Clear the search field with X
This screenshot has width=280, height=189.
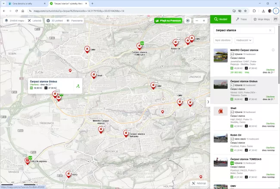(x=270, y=30)
